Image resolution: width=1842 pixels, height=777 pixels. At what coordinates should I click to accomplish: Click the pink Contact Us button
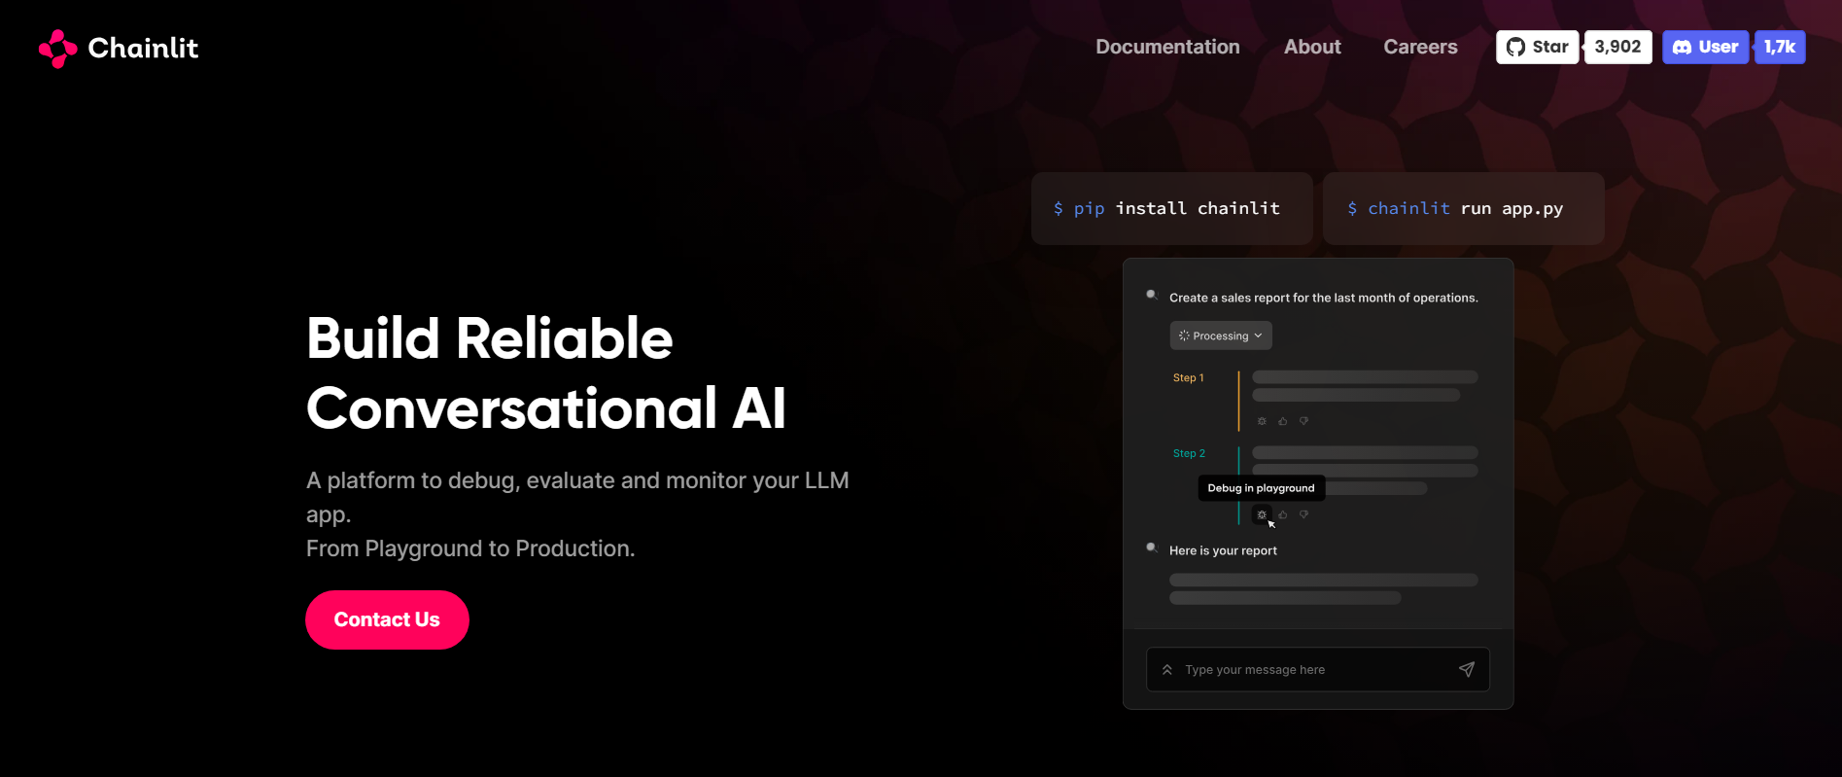387,619
